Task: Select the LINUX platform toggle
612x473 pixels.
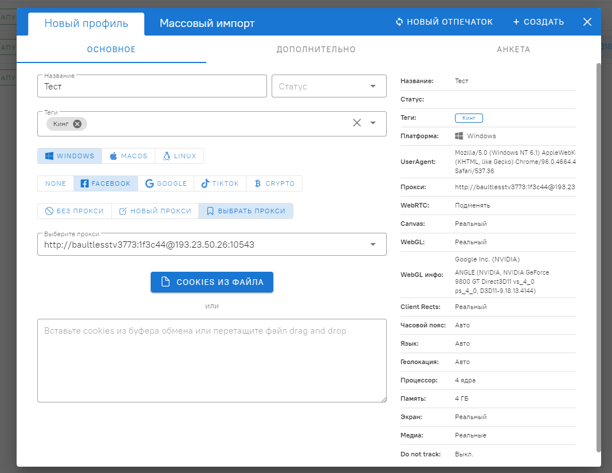Action: click(179, 156)
